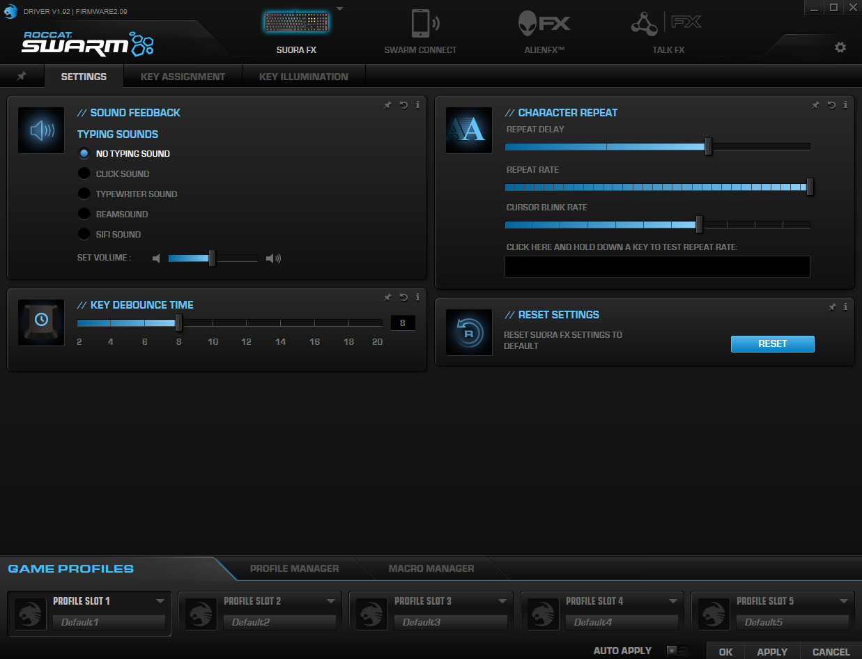Show info for Character Repeat panel

pyautogui.click(x=845, y=105)
